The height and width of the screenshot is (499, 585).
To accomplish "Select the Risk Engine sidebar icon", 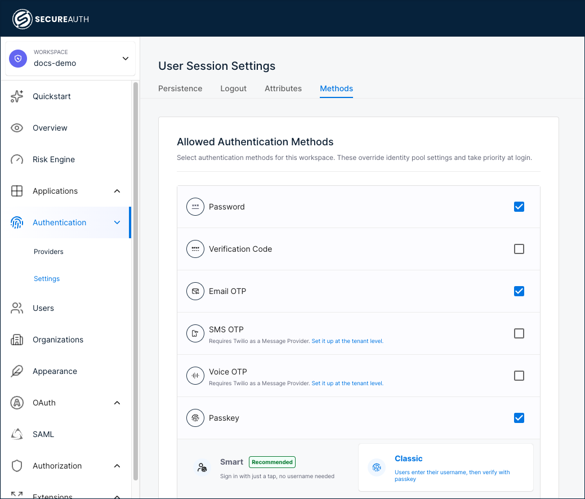I will click(17, 159).
